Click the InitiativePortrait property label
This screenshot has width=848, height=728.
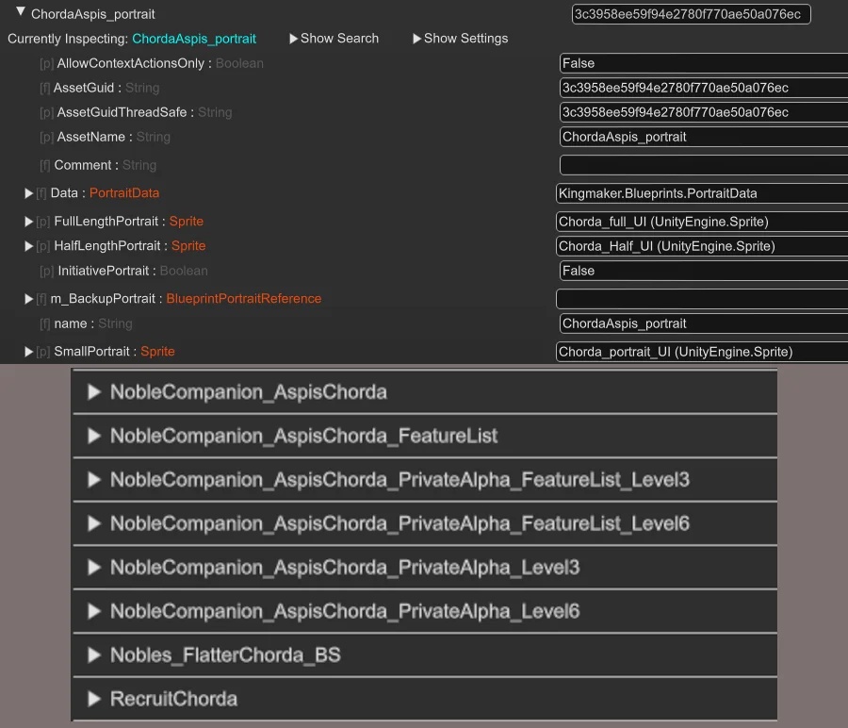click(x=104, y=271)
